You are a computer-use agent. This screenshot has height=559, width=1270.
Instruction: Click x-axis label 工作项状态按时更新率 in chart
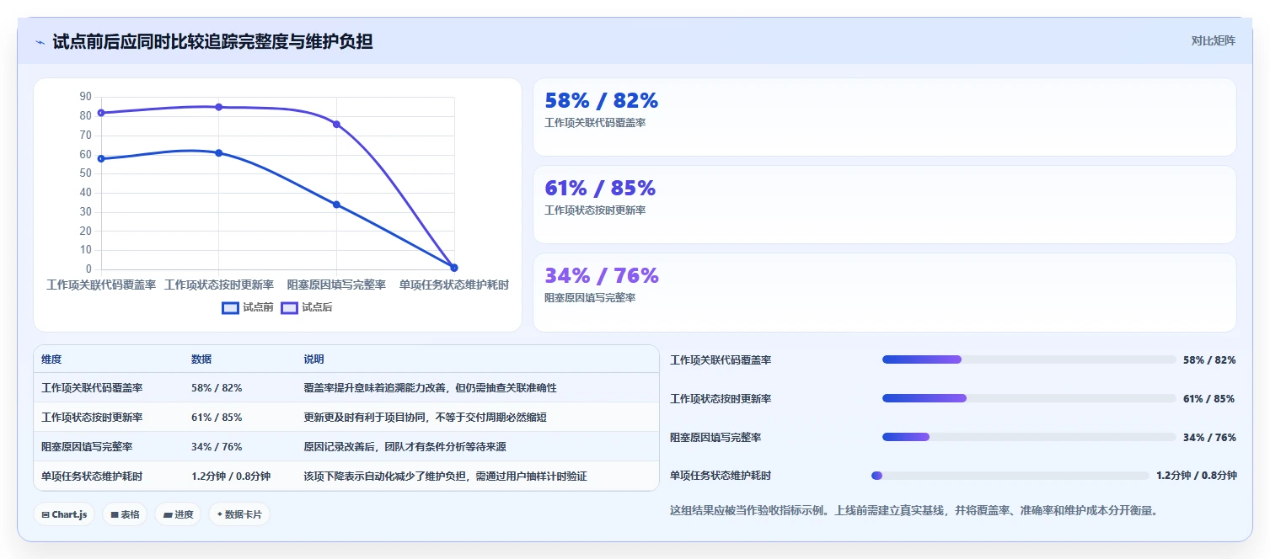219,285
